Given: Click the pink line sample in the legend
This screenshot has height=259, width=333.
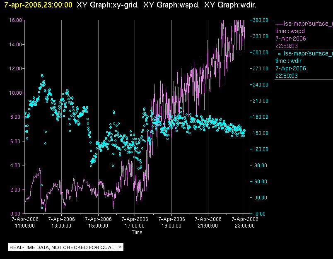Looking at the screenshot, I should pyautogui.click(x=279, y=24).
